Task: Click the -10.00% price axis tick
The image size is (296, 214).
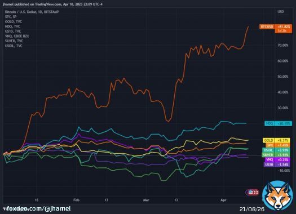Action: pyautogui.click(x=284, y=171)
